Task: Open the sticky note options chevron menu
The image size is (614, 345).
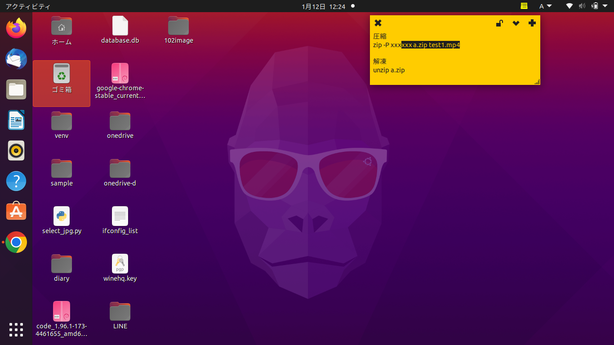Action: 516,23
